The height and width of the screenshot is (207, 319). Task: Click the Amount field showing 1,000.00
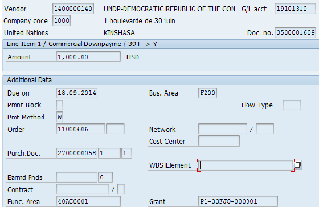click(88, 57)
